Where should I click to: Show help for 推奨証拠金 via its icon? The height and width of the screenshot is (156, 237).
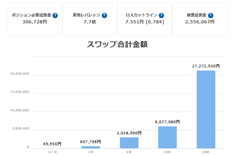click(x=210, y=16)
